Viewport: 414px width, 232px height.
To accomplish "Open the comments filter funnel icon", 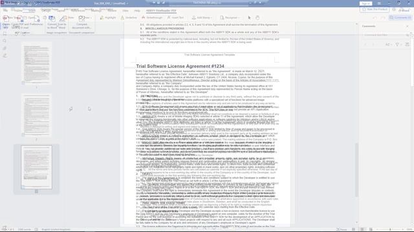I will point(398,44).
